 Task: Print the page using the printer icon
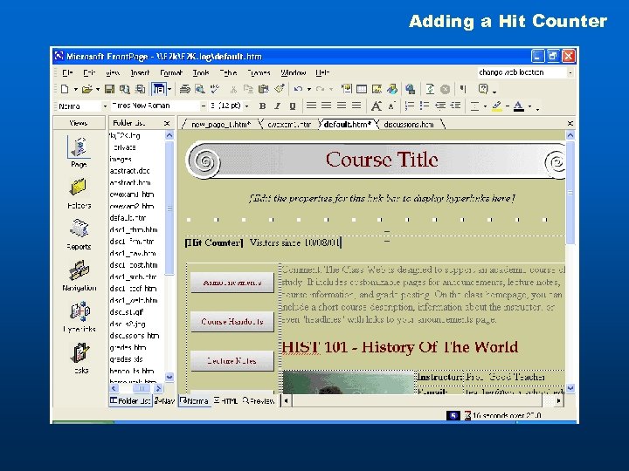(x=185, y=89)
